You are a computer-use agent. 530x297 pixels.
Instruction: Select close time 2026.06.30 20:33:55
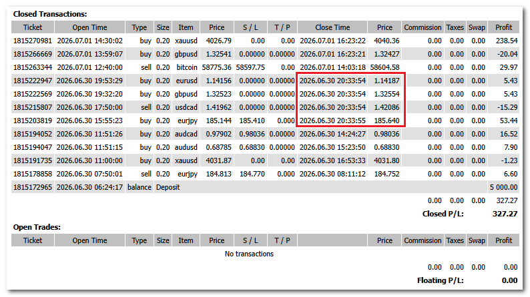pyautogui.click(x=332, y=121)
